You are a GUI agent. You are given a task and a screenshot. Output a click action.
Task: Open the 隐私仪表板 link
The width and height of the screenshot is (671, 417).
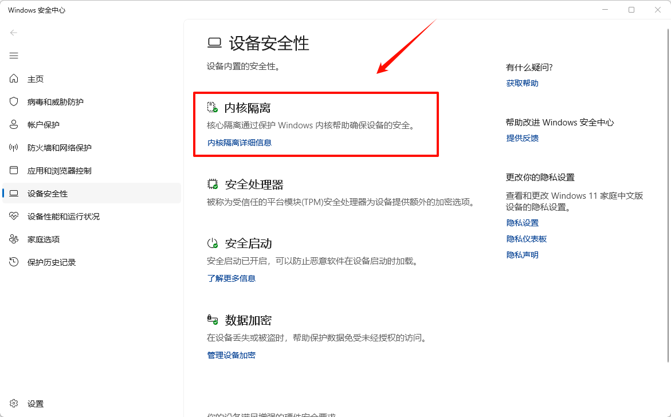[x=527, y=238]
